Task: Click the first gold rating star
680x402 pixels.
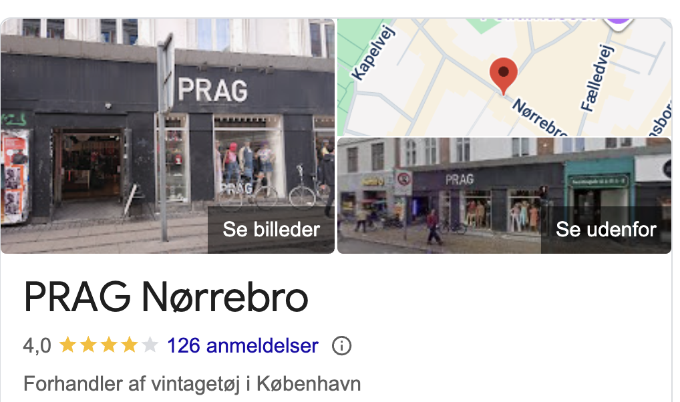Action: [67, 345]
